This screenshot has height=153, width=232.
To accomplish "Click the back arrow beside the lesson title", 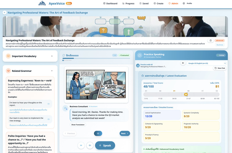I will [x=4, y=13].
